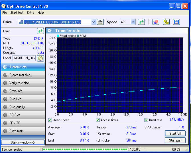191x153 pixels.
Task: Open the Start test menu
Action: click(17, 13)
